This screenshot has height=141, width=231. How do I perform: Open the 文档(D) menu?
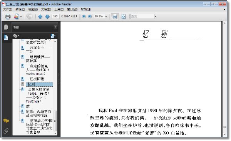(46, 10)
